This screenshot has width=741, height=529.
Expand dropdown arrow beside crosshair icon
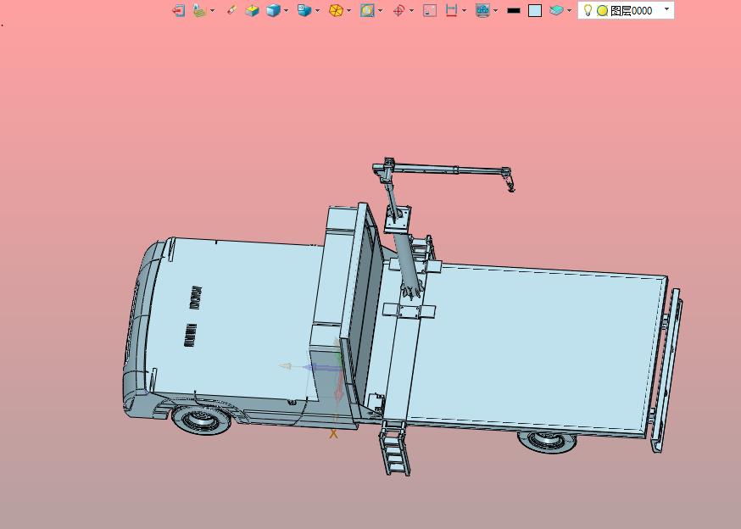coord(411,10)
